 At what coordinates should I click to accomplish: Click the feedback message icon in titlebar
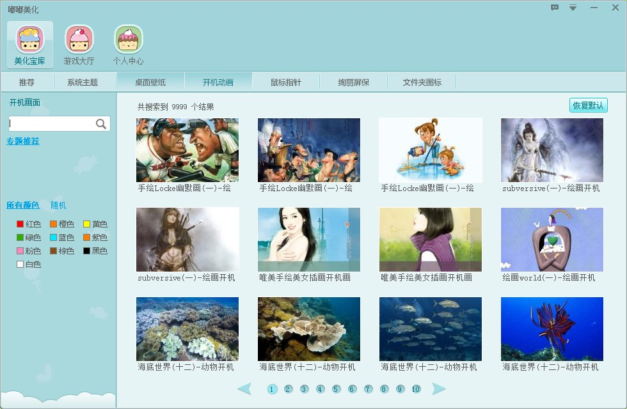click(x=554, y=8)
